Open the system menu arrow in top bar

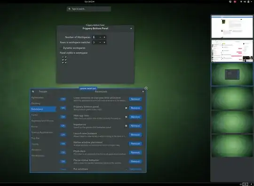point(251,1)
